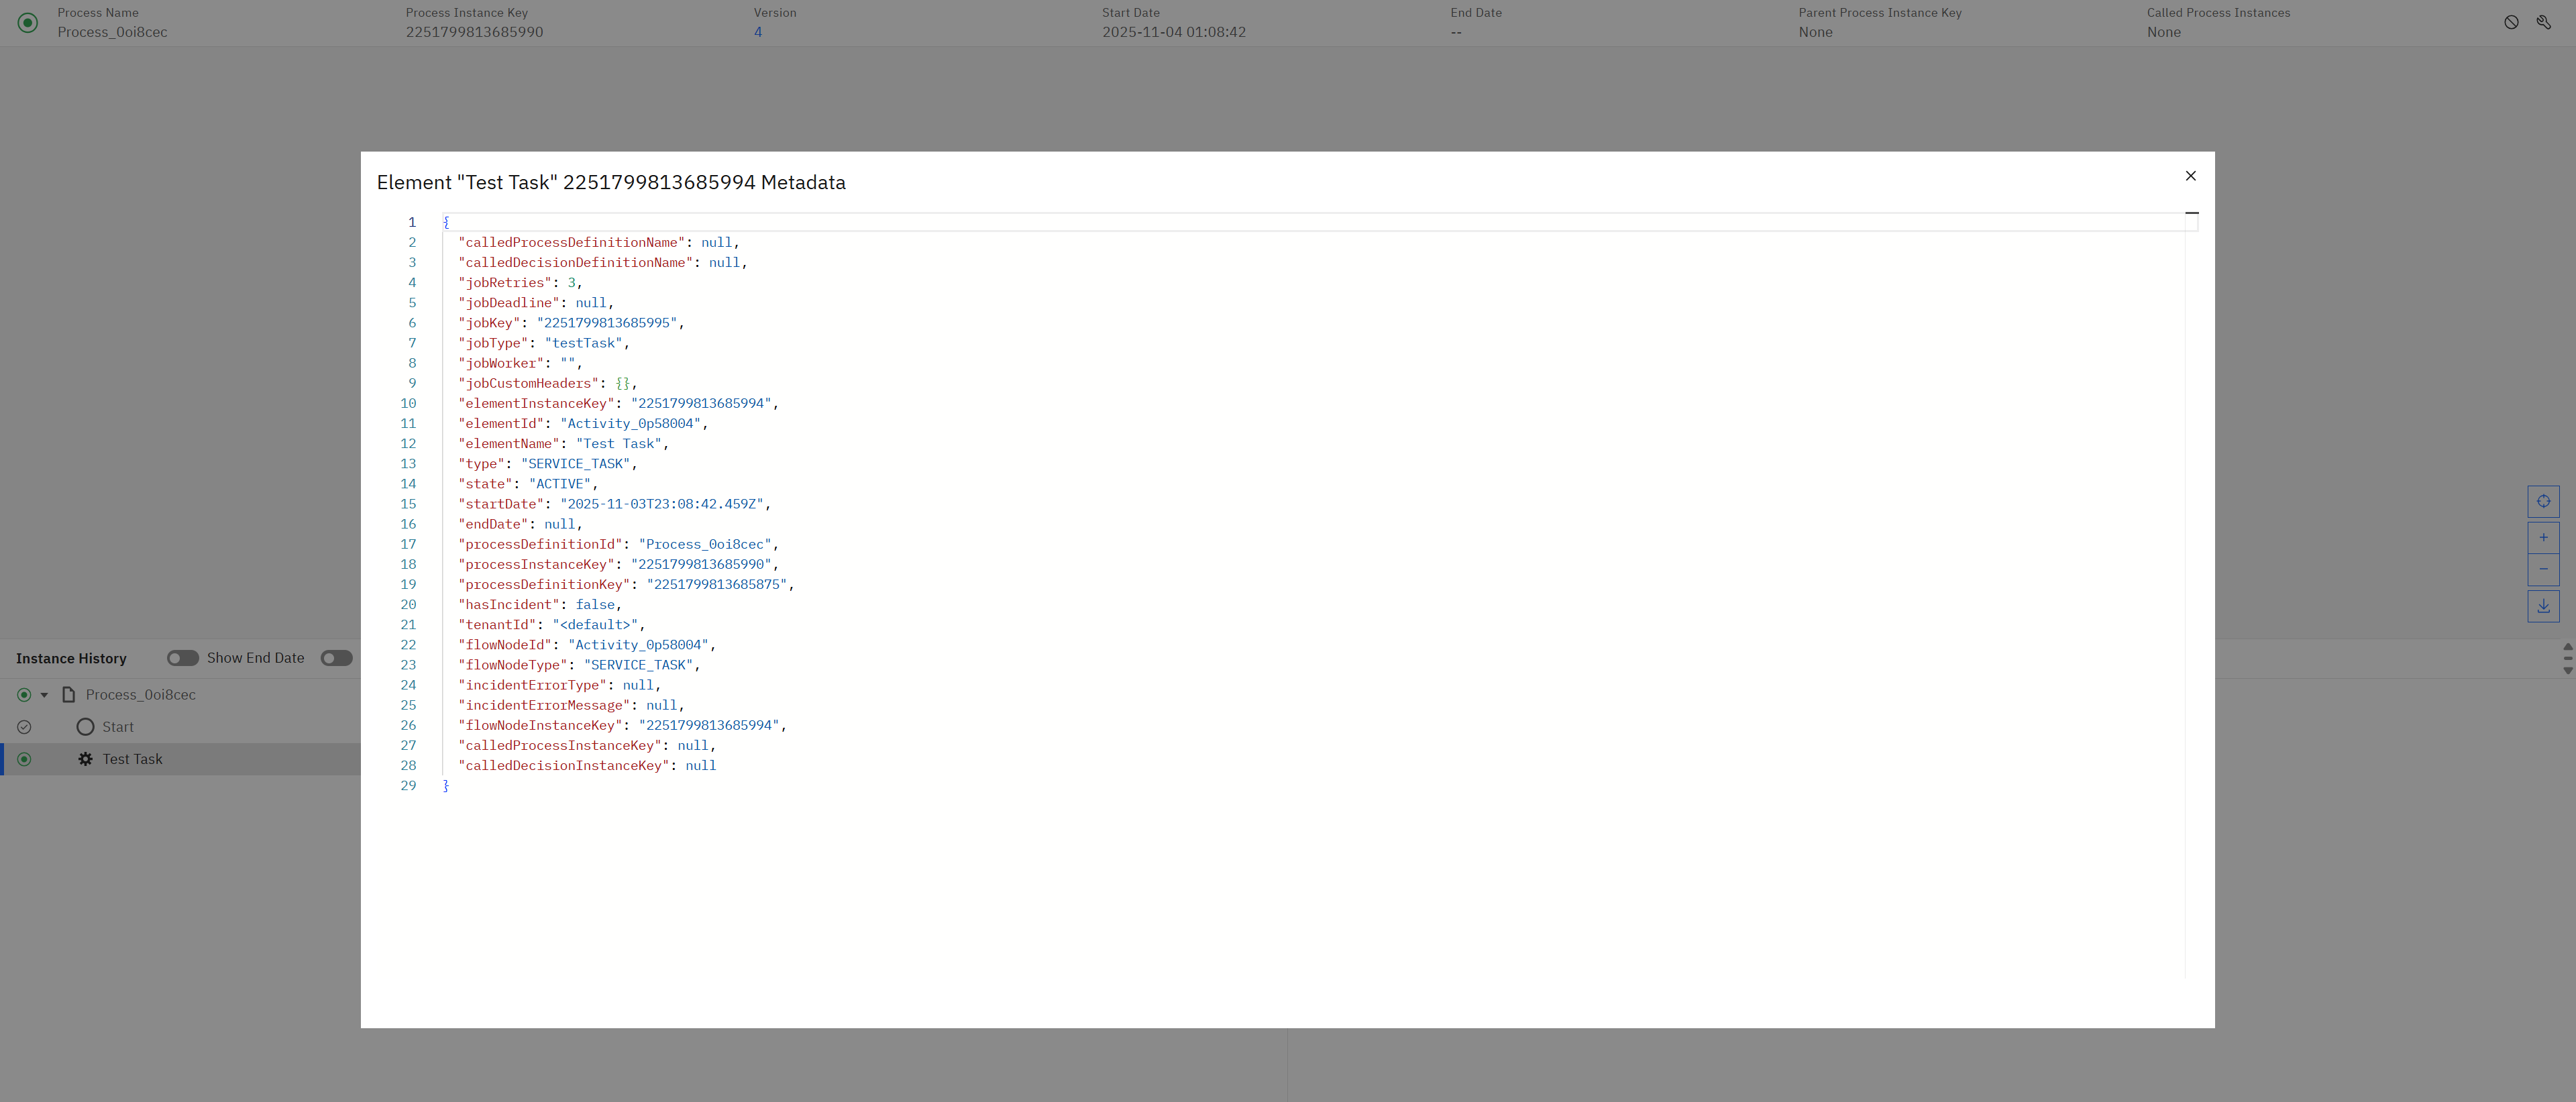Zoom out of the diagram with minus
The image size is (2576, 1102).
(2543, 569)
